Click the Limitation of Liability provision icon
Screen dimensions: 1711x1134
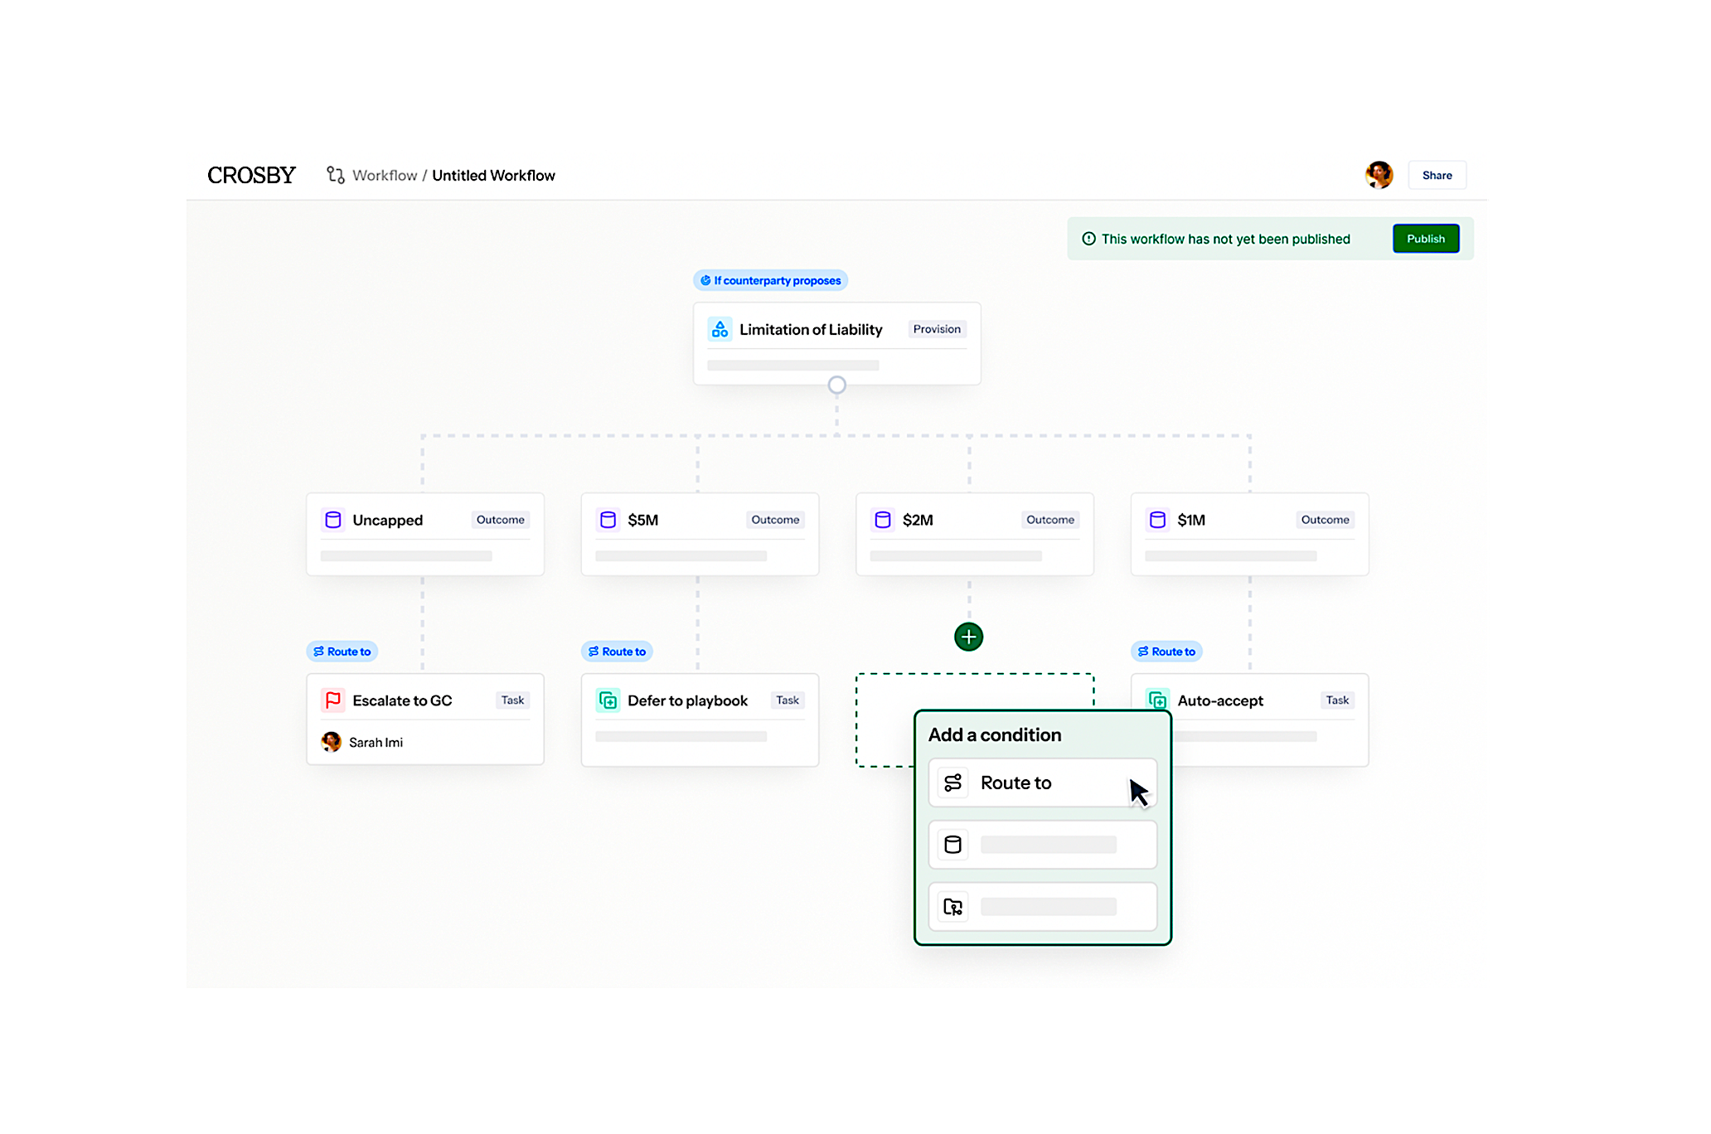(720, 329)
